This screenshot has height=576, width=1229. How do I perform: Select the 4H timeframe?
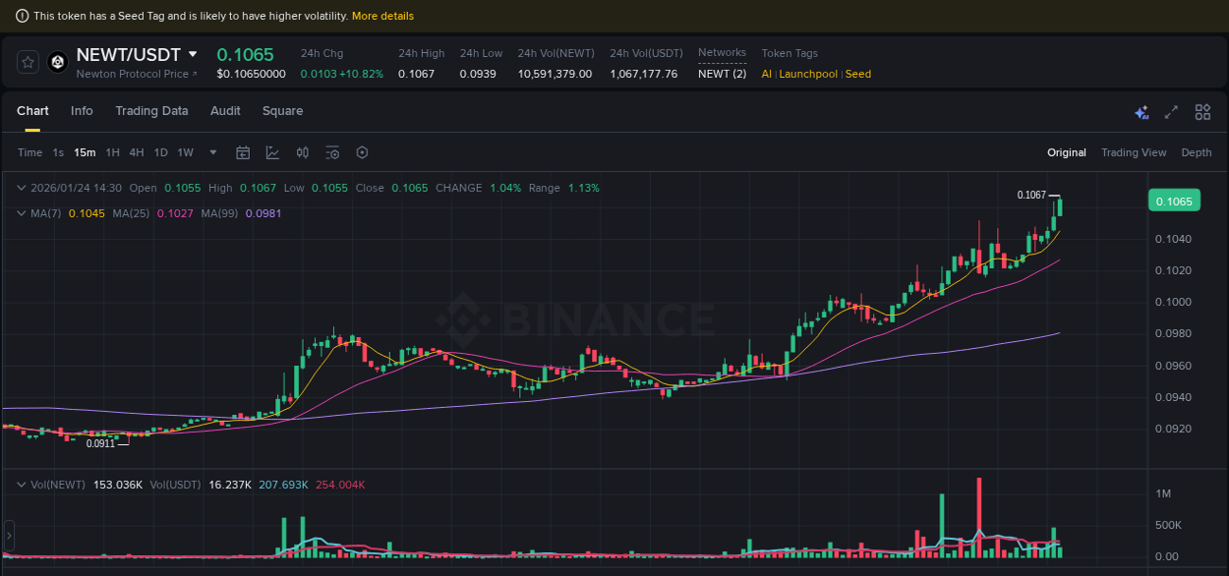[x=137, y=152]
